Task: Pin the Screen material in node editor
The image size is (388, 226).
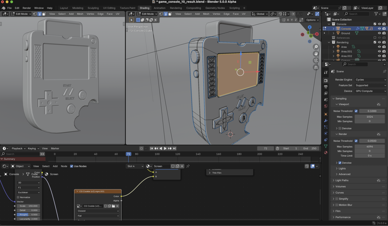Action: pos(188,166)
